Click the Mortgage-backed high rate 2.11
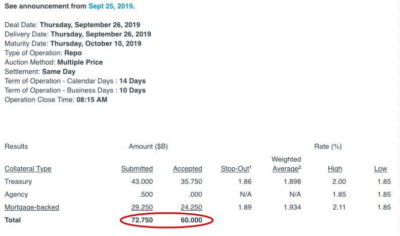Screen dimensions: 400x236 (339, 207)
